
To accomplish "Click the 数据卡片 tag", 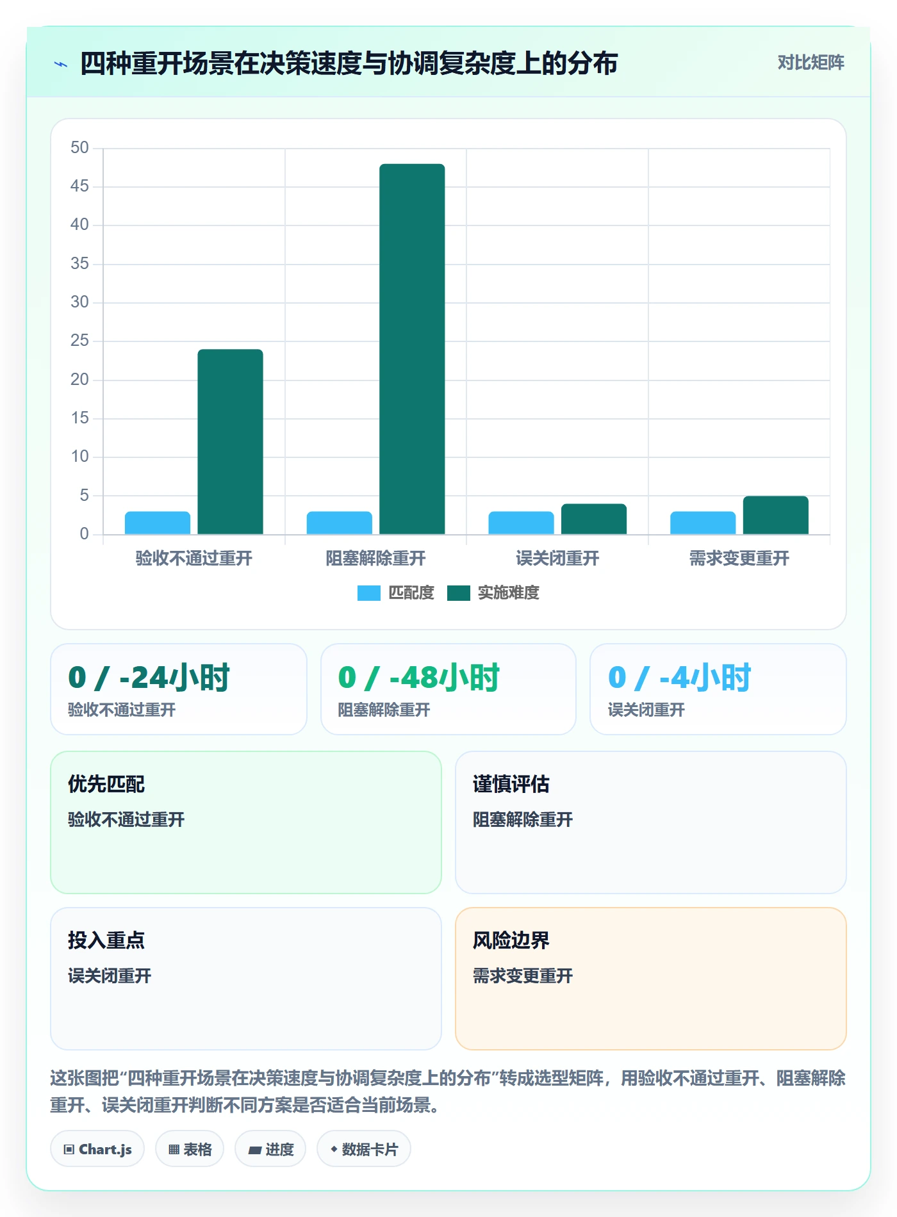I will pos(364,1149).
